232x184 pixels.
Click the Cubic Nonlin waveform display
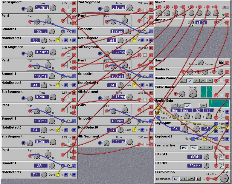[206, 92]
